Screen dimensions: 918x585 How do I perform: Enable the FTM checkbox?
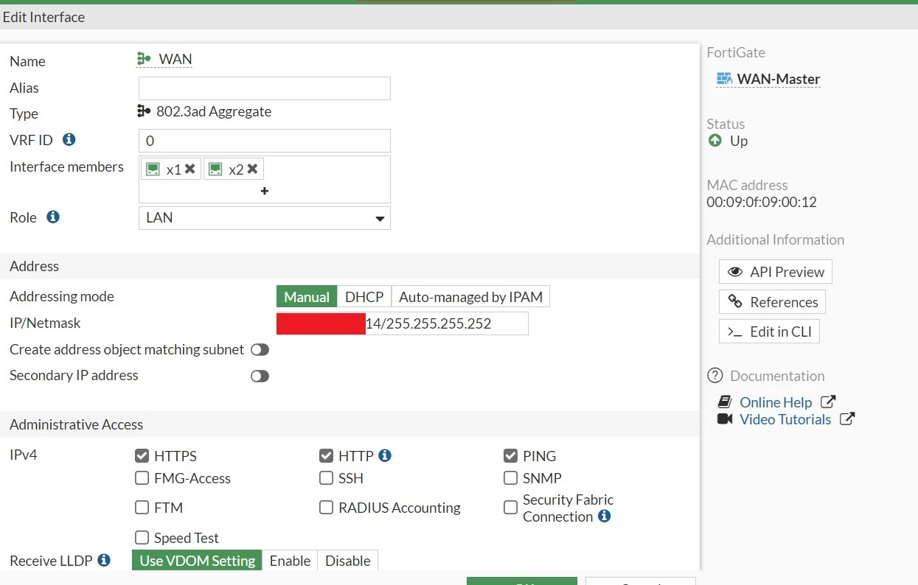(142, 508)
